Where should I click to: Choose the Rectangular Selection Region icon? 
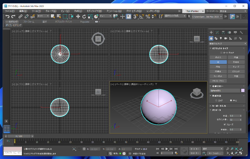point(65,16)
